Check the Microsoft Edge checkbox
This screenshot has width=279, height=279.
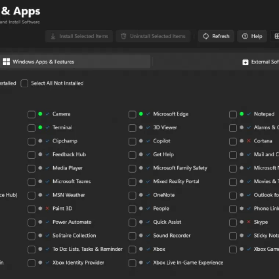[x=132, y=115]
